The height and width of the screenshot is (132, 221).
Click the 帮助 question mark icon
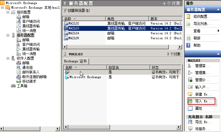coord(188,45)
